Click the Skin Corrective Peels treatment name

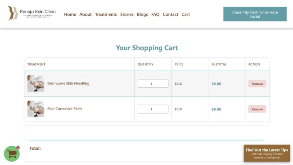(65, 109)
